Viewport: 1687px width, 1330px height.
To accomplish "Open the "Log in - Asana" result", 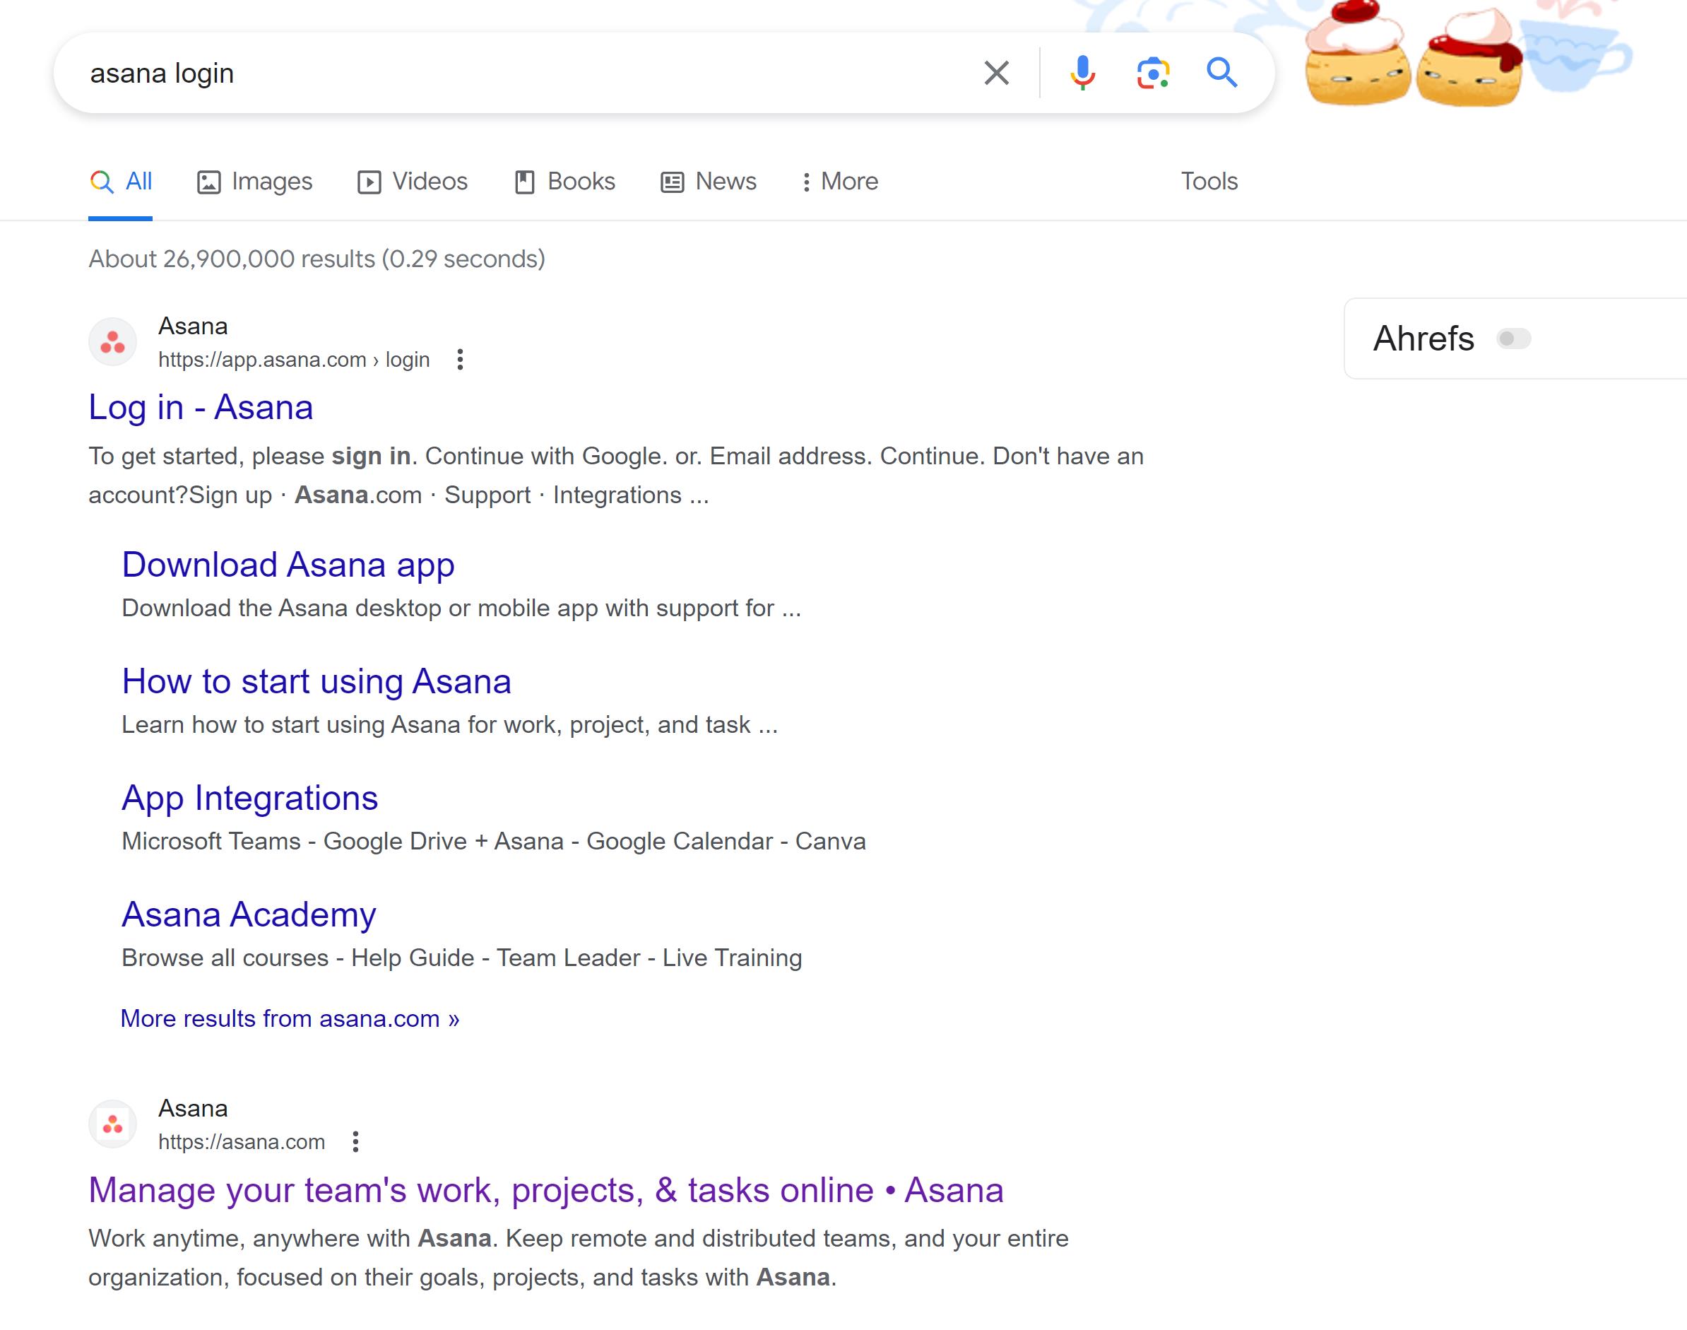I will [201, 406].
